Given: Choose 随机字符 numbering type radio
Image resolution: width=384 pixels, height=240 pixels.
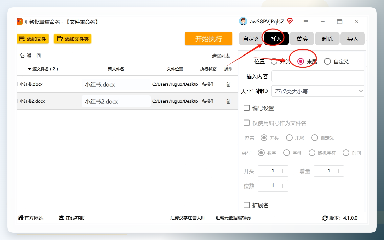Looking at the screenshot, I should pyautogui.click(x=312, y=153).
